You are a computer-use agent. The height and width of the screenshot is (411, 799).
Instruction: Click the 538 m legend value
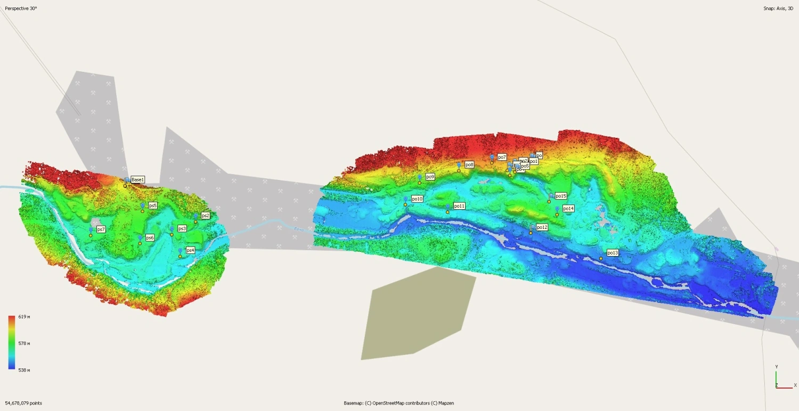click(24, 370)
